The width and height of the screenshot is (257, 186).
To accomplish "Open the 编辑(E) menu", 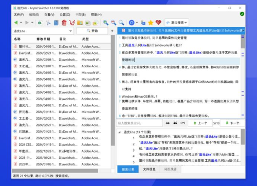I will coord(34,14).
